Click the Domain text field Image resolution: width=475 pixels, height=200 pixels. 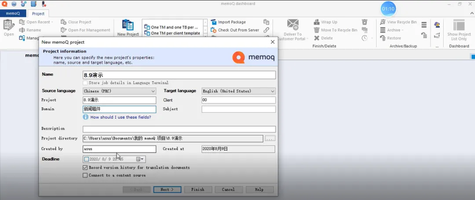(x=119, y=109)
